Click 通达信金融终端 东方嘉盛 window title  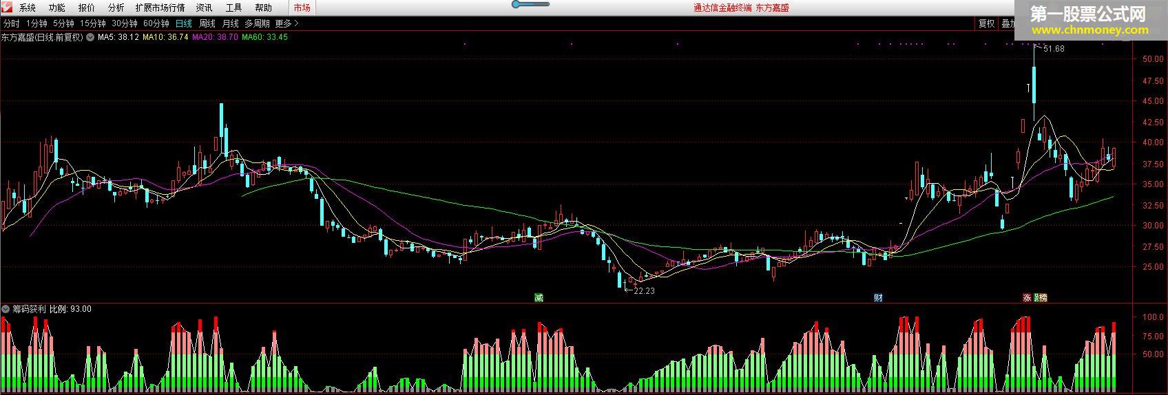pos(741,8)
